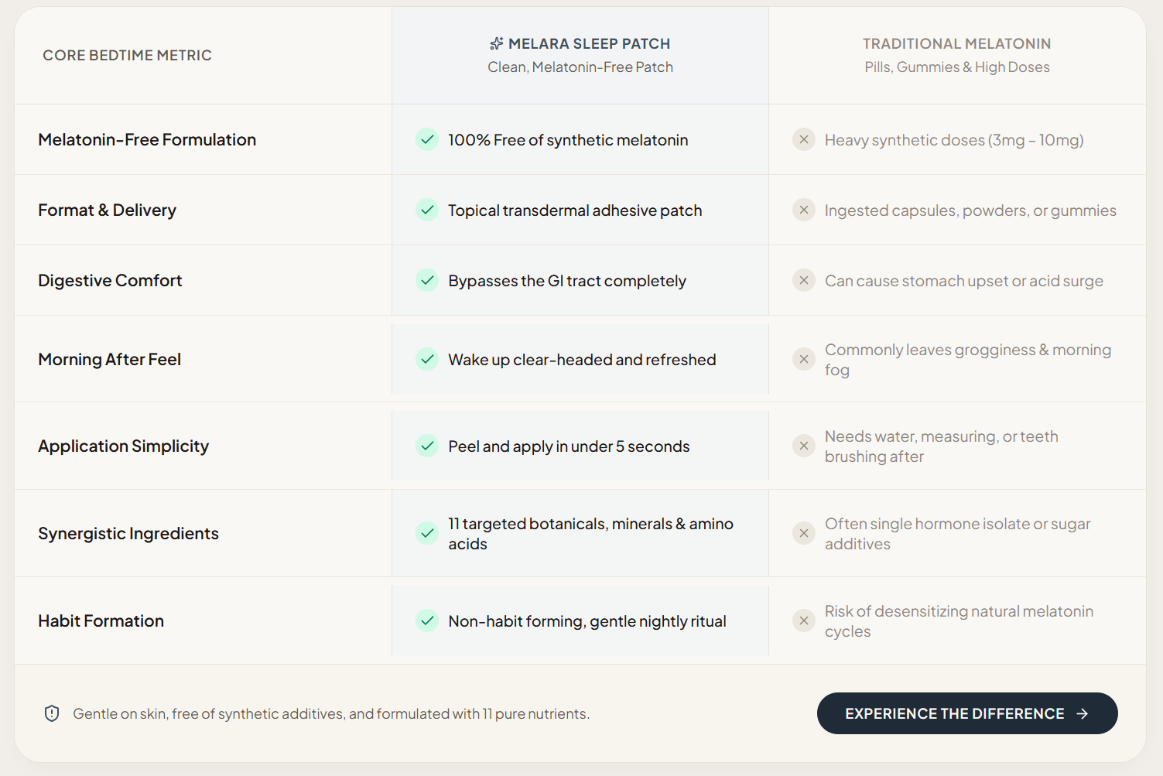Click the Topical transdermal adhesive patch text
1163x776 pixels.
(575, 210)
